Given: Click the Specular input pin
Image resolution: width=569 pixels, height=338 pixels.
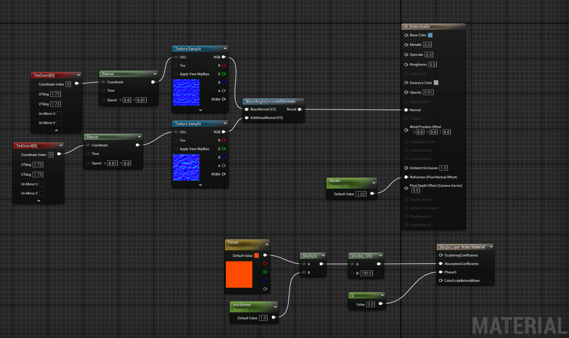Looking at the screenshot, I should 406,55.
